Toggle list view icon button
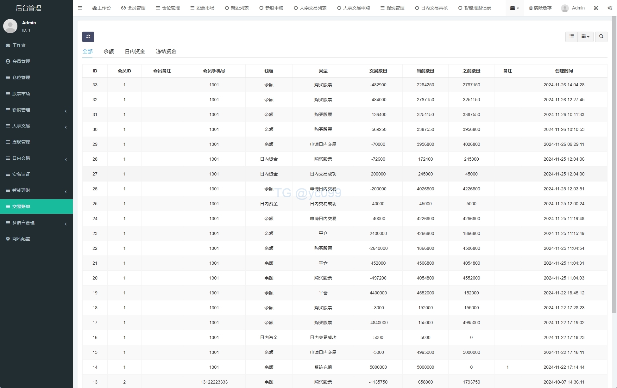 coord(571,37)
